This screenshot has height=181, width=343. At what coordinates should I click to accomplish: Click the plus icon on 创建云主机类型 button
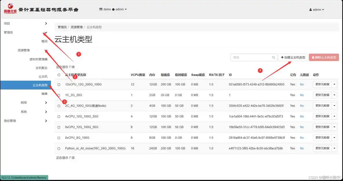click(x=282, y=57)
